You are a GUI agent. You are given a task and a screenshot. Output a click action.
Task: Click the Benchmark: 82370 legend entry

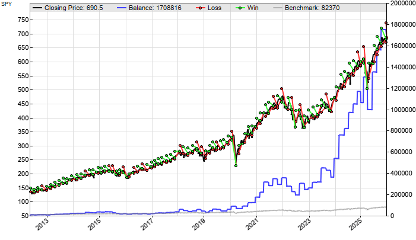tap(306, 8)
